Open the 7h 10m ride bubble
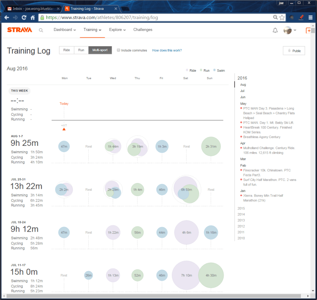 [x=187, y=275]
